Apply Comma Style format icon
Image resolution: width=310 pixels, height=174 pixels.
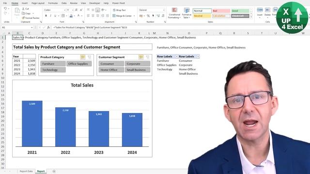[153, 16]
